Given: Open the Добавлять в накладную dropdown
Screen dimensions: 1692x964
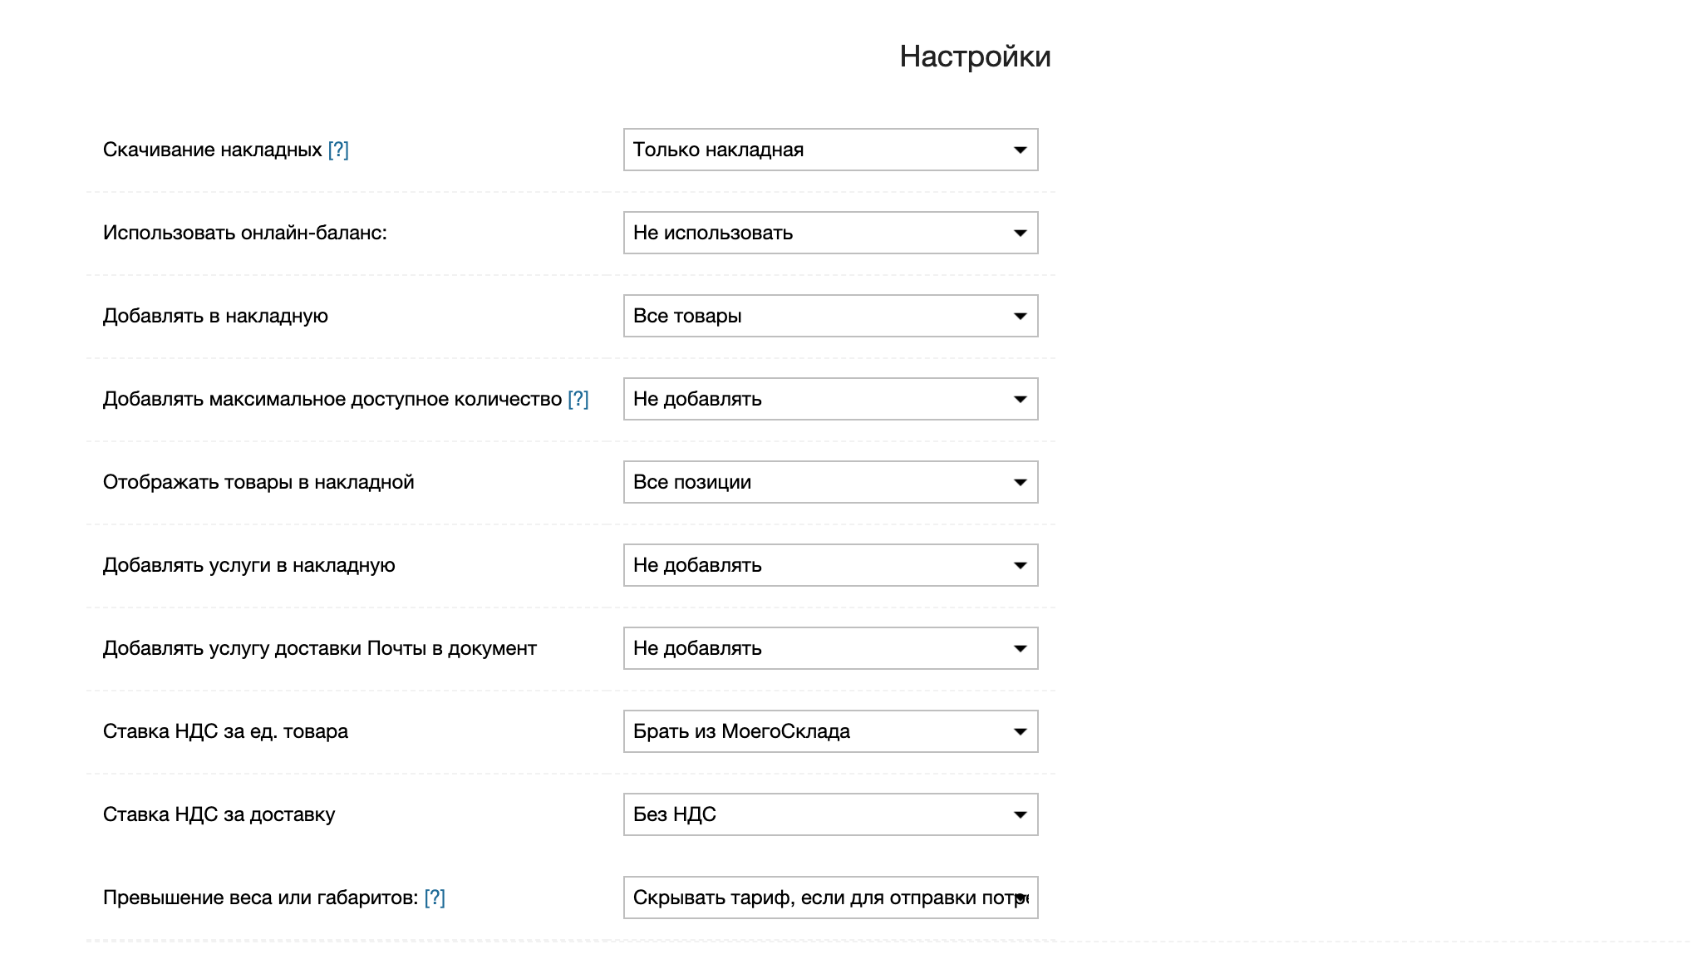Looking at the screenshot, I should (x=829, y=316).
